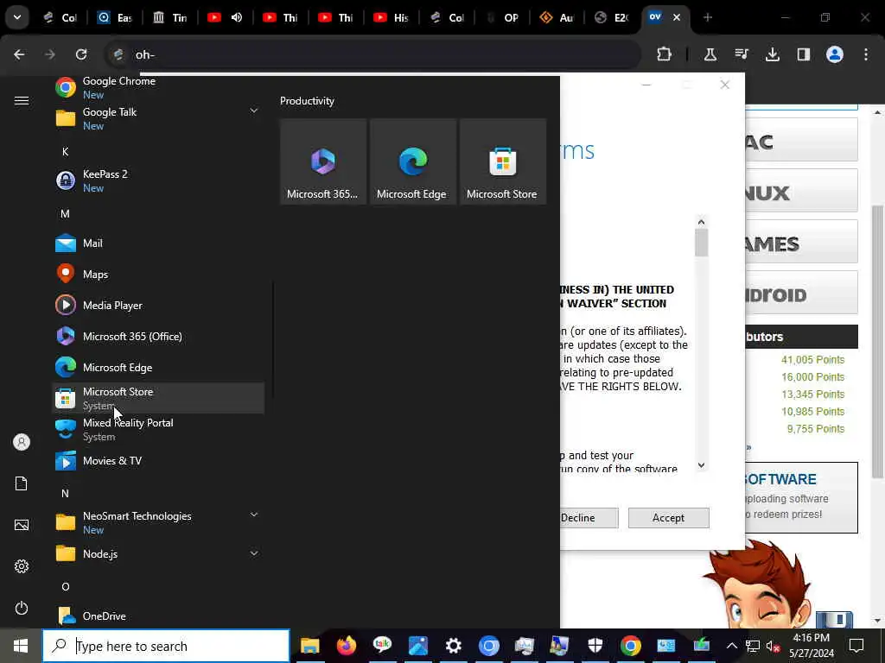This screenshot has width=885, height=663.
Task: Jump to the letter M section header
Action: coord(65,214)
